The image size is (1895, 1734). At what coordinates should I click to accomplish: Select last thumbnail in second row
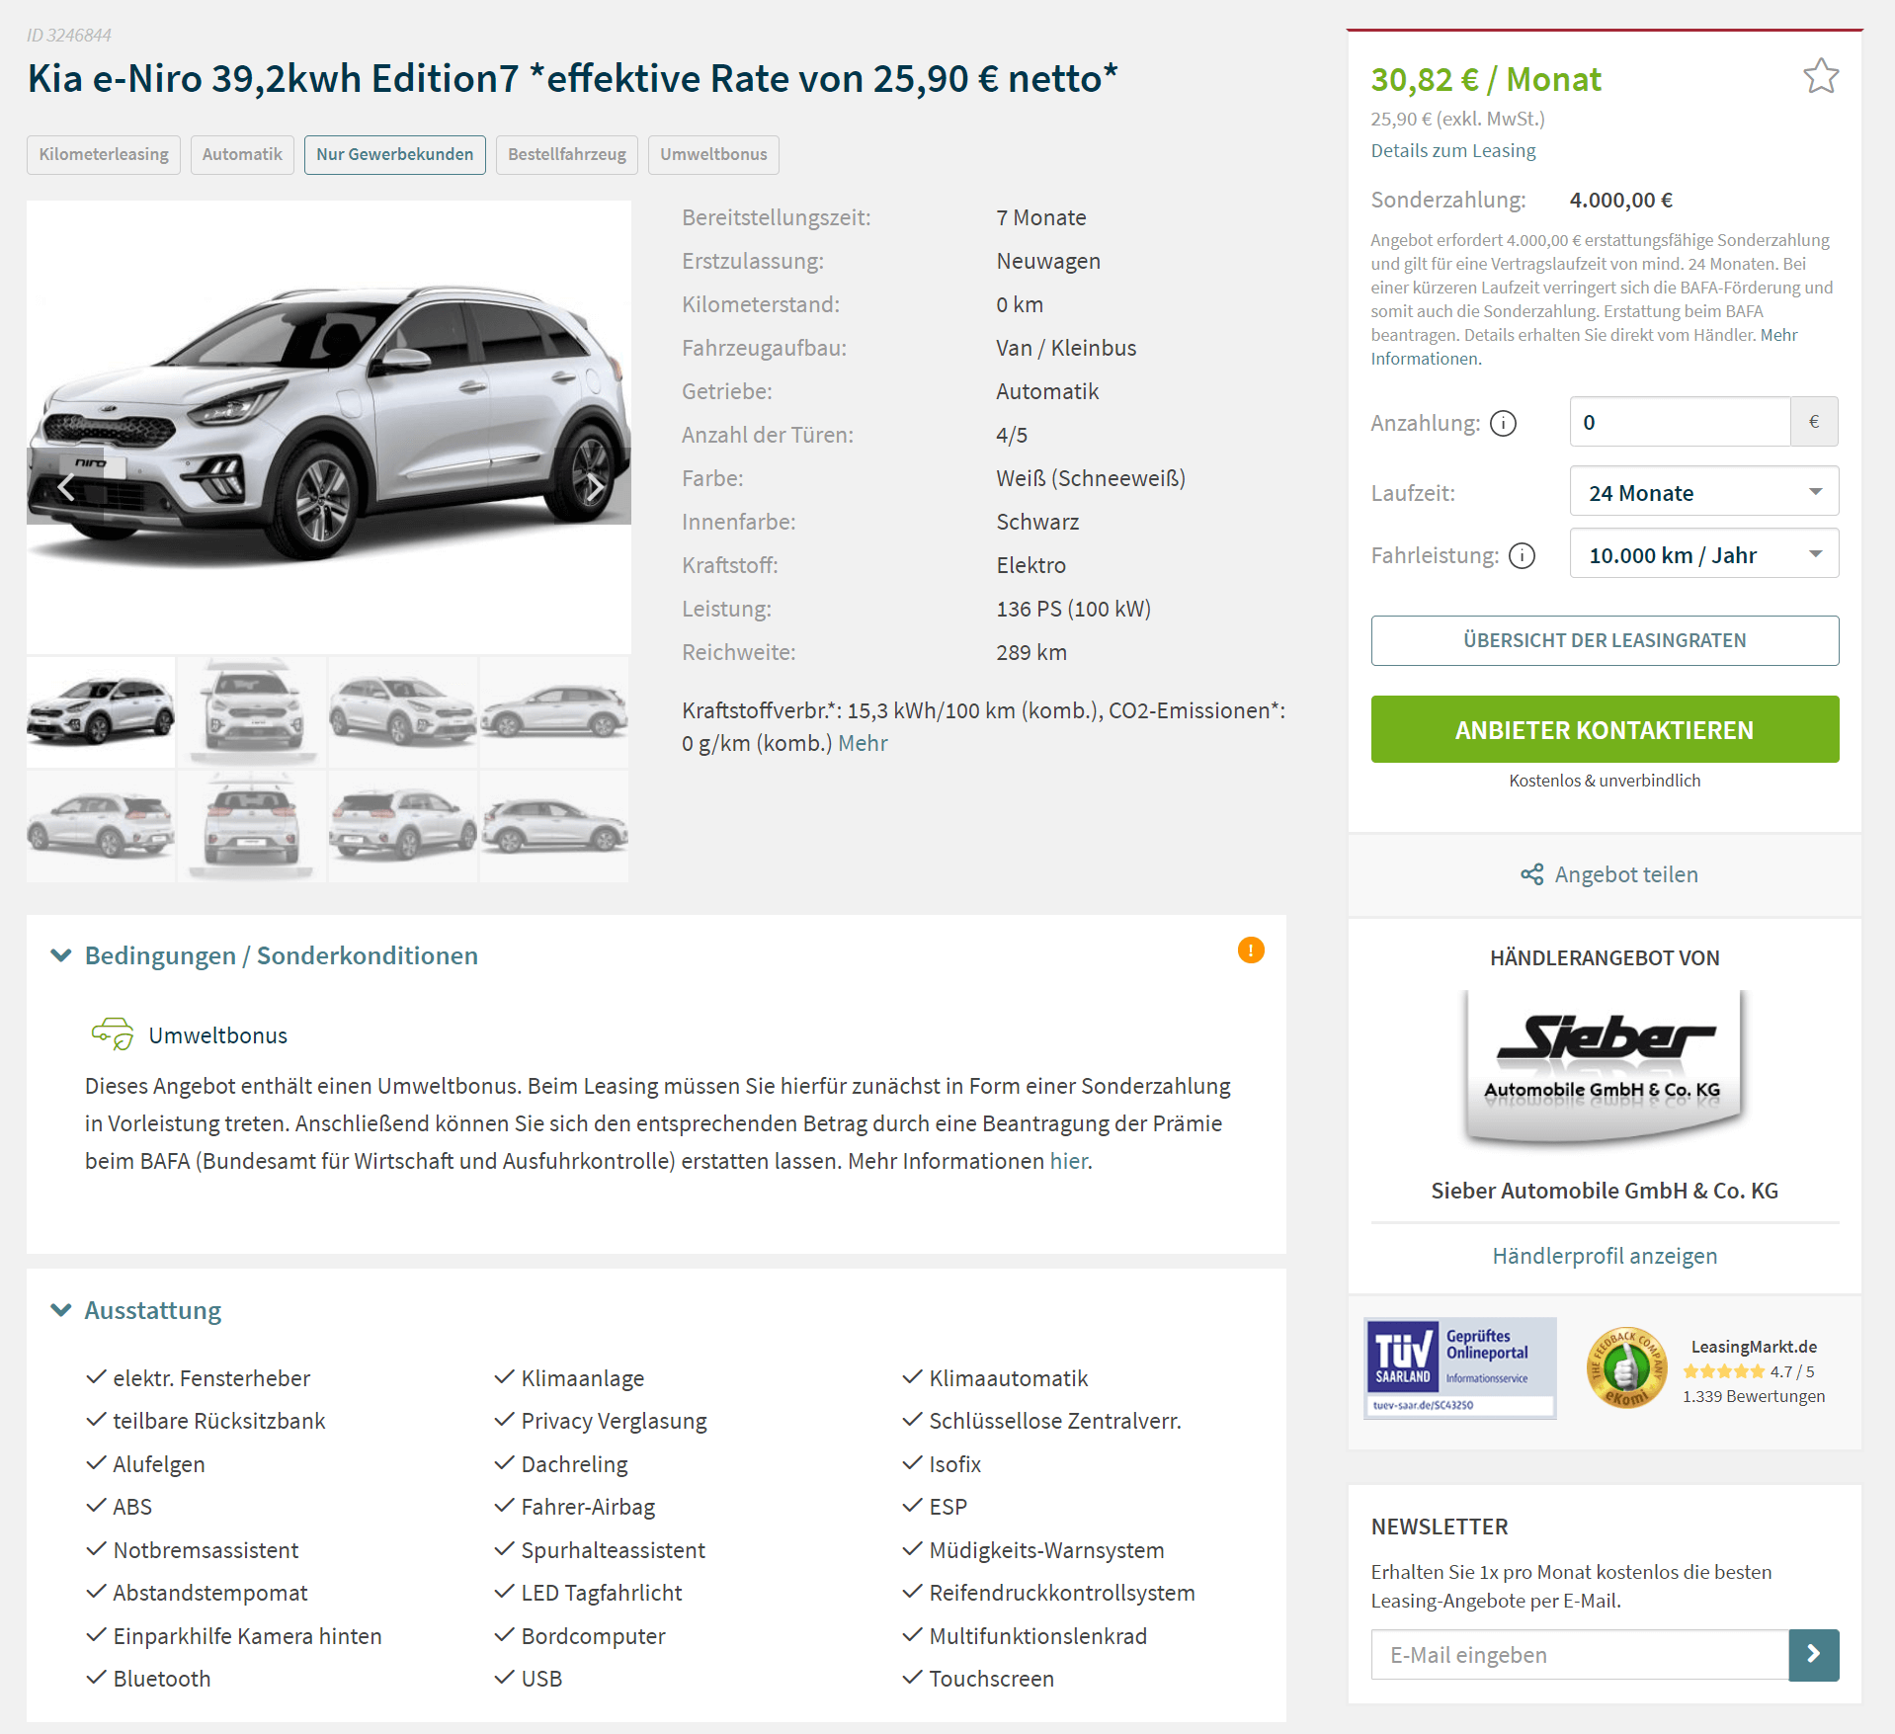(x=554, y=826)
